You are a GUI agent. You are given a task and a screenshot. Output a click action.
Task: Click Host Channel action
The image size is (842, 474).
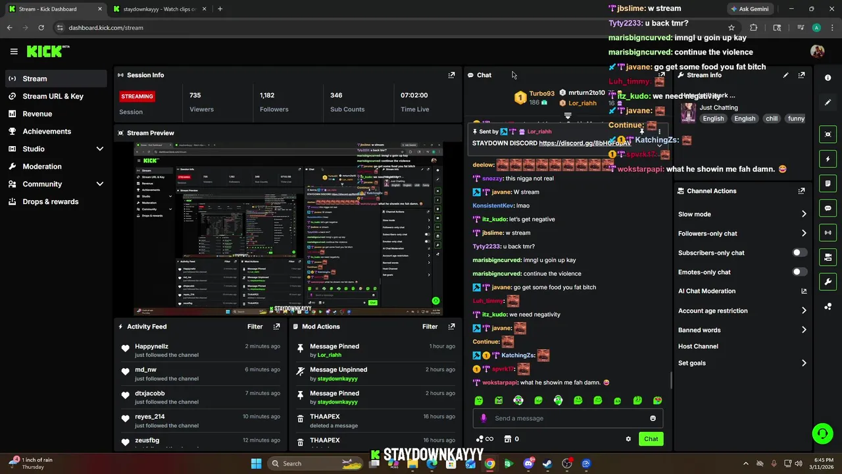pyautogui.click(x=698, y=346)
